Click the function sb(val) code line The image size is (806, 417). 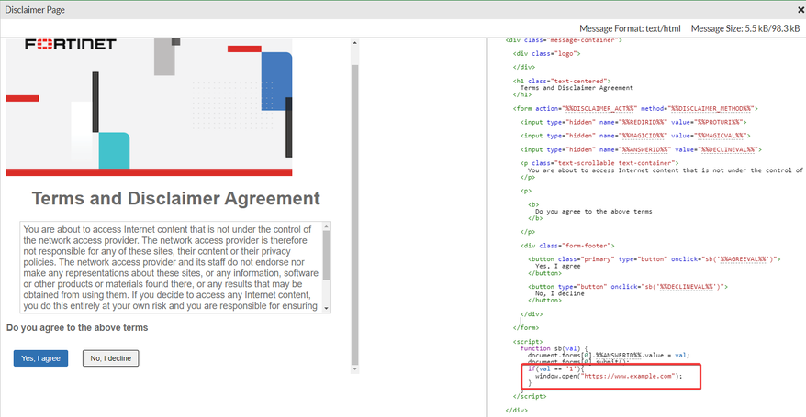[550, 348]
